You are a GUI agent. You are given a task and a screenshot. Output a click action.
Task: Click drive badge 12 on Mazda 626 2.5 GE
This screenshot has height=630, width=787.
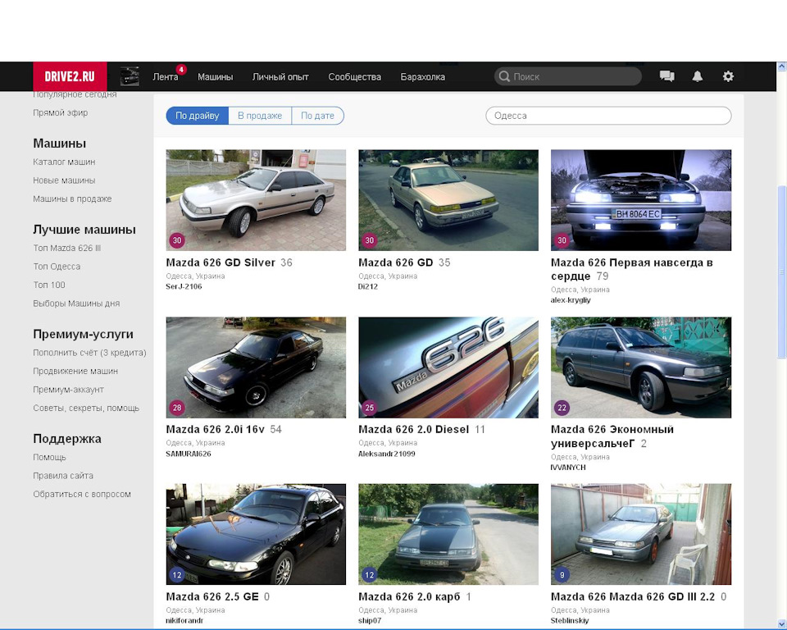pos(177,575)
